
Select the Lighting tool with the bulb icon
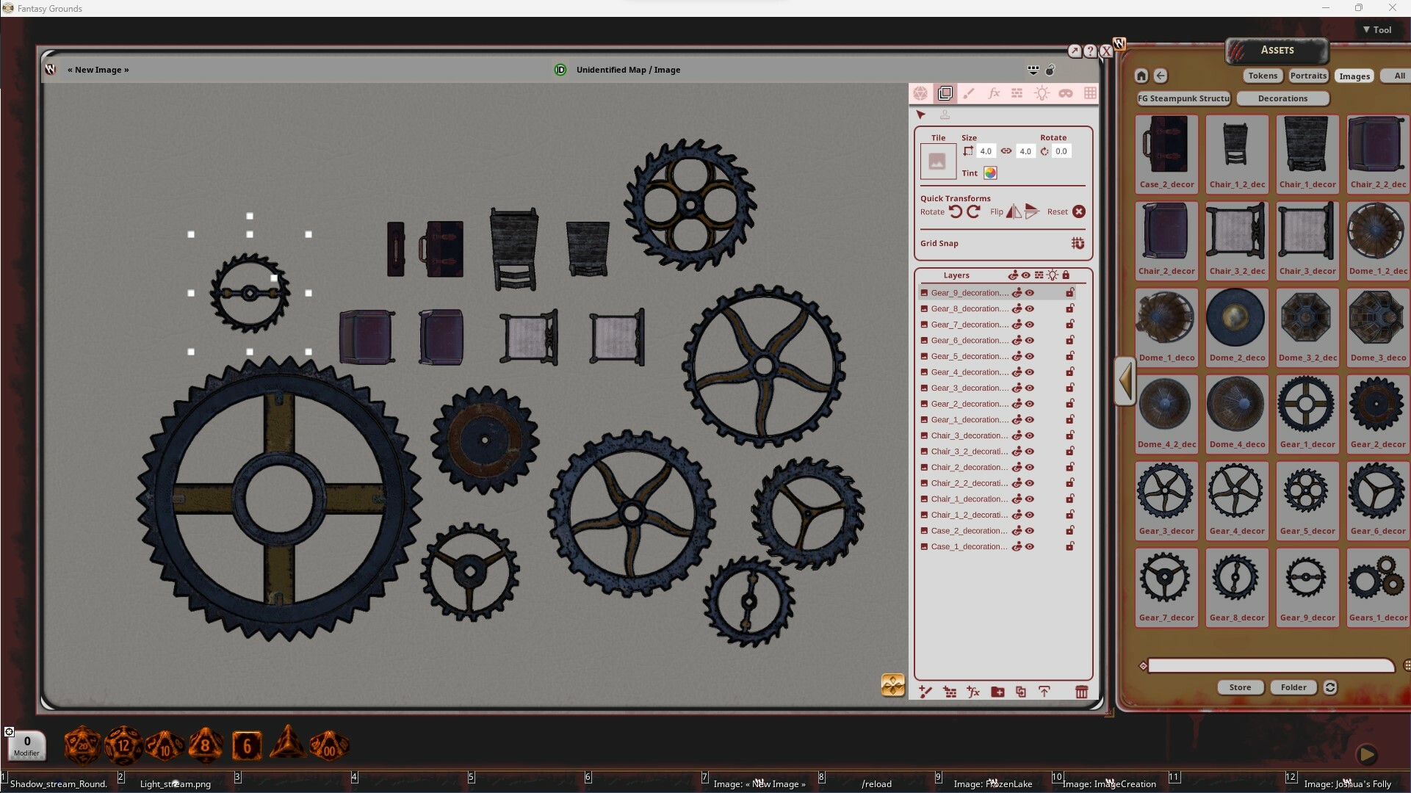point(1042,93)
